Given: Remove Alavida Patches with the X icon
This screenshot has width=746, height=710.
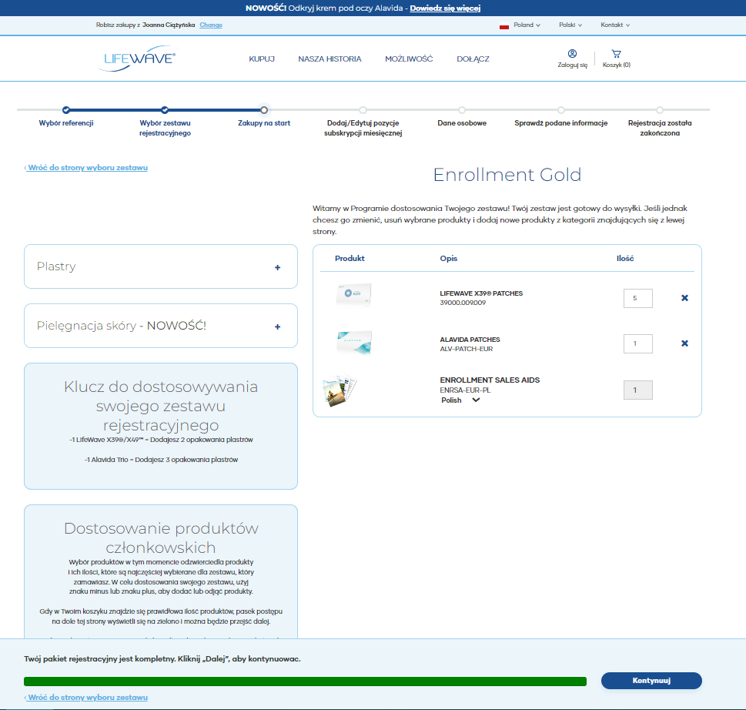Looking at the screenshot, I should [684, 343].
